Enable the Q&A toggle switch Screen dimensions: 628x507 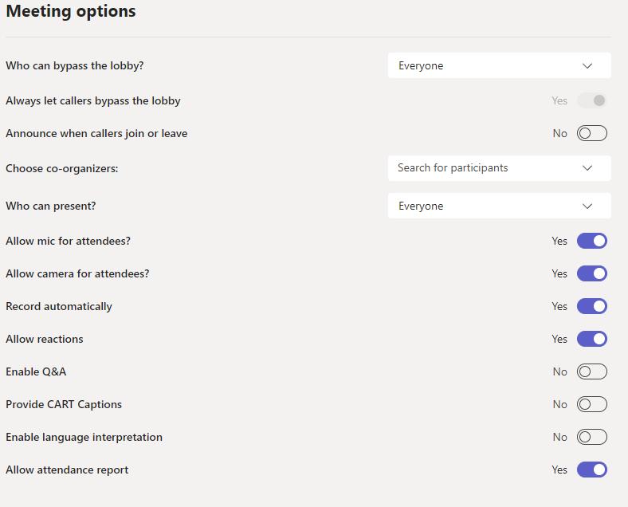(x=591, y=371)
